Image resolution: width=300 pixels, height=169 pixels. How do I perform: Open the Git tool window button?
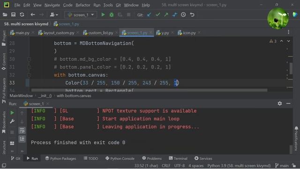15,159
